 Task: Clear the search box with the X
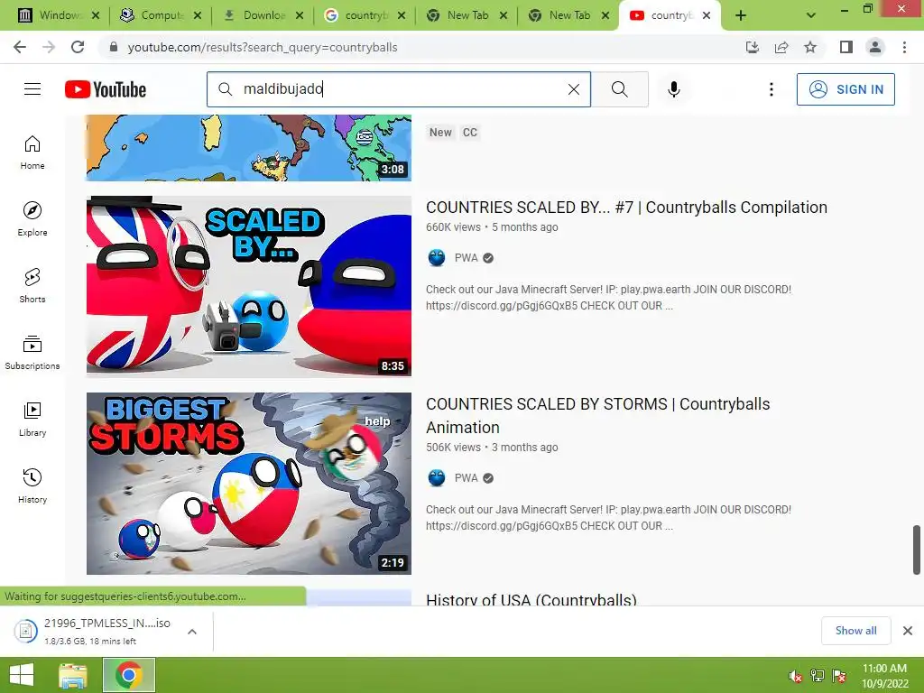[x=573, y=89]
